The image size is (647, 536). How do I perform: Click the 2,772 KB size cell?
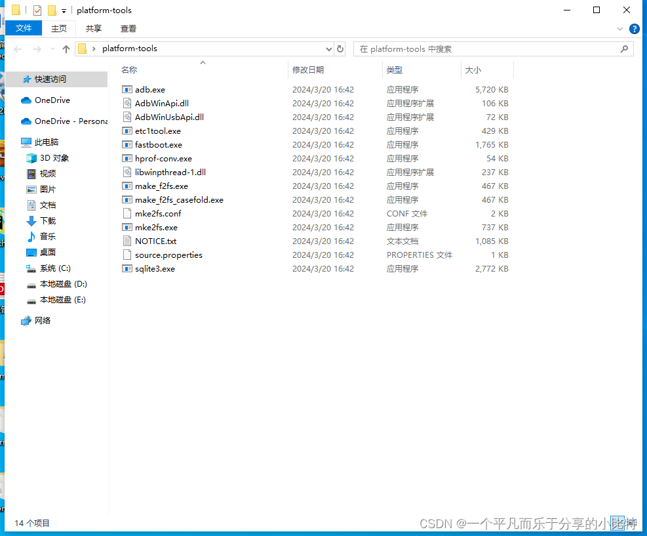[492, 269]
